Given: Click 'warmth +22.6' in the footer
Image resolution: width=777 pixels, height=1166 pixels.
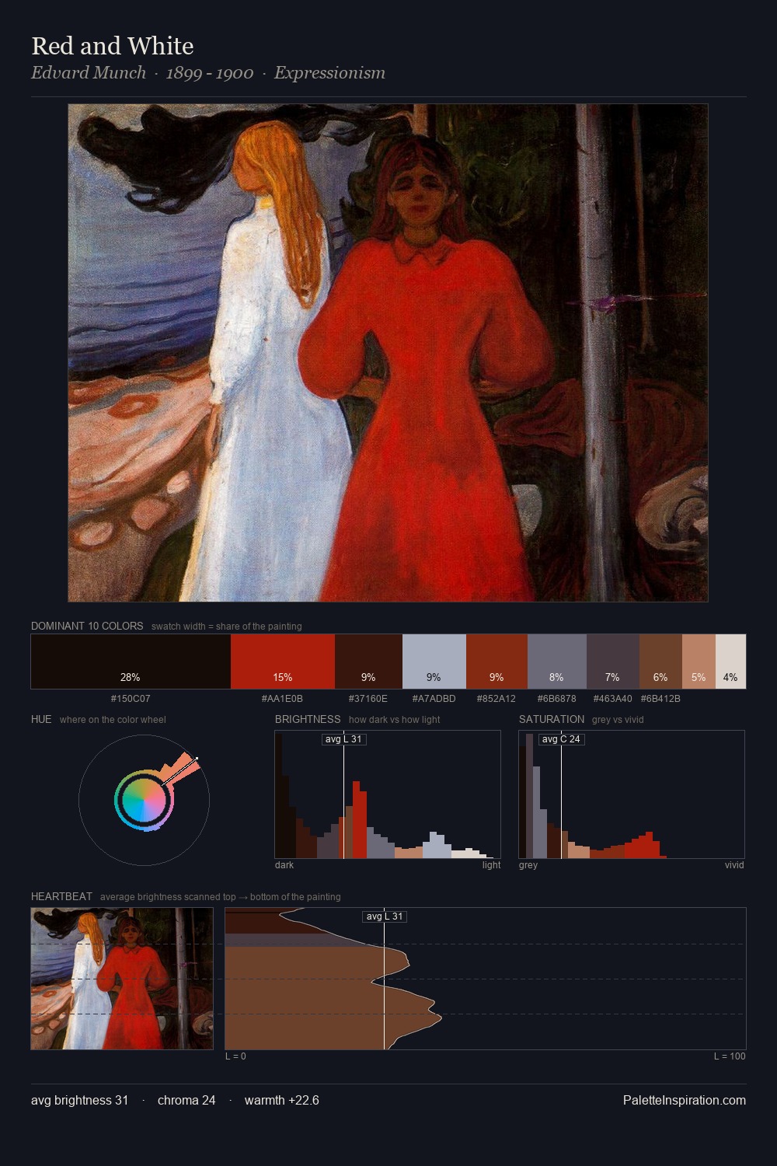Looking at the screenshot, I should [x=282, y=1101].
